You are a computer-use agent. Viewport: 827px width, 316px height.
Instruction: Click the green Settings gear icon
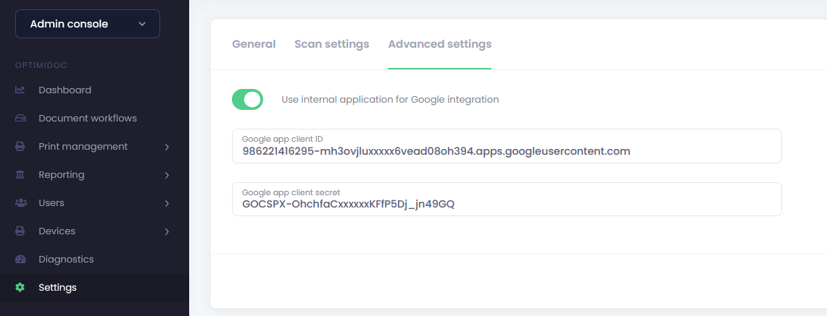[x=20, y=288]
